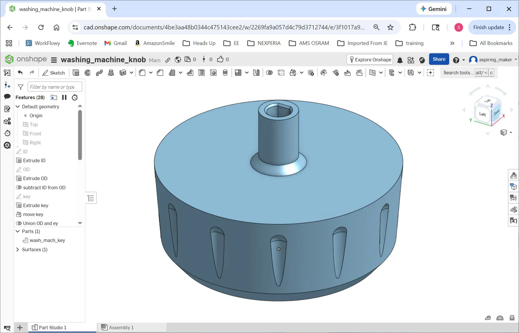Select the Part Studio 1 tab
The width and height of the screenshot is (519, 333).
point(52,327)
